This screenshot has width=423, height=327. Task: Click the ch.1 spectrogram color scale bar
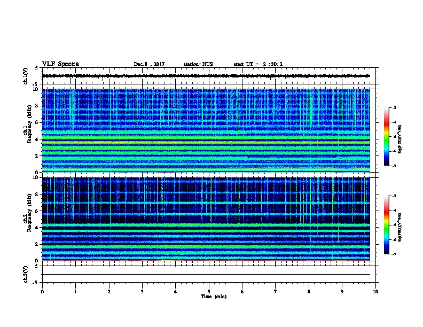386,137
